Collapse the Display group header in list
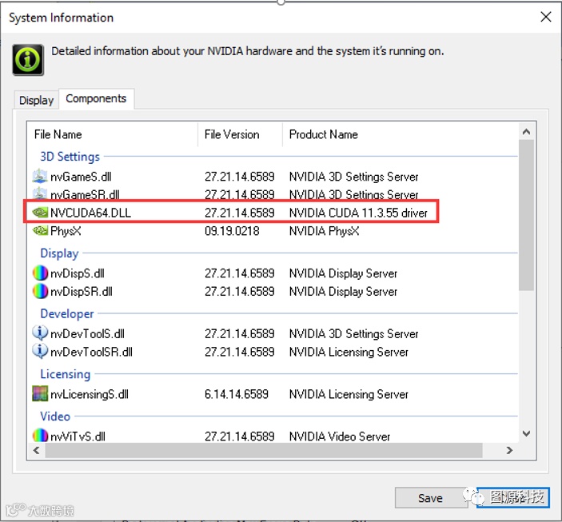Screen dimensions: 562x522 click(x=59, y=253)
